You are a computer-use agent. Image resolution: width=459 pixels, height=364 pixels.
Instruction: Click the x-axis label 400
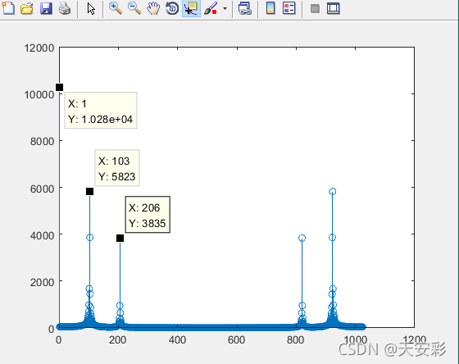[177, 340]
